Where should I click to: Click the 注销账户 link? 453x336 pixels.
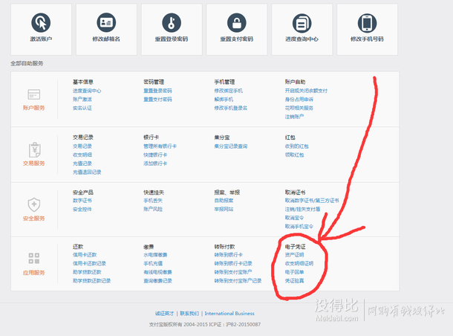(294, 117)
